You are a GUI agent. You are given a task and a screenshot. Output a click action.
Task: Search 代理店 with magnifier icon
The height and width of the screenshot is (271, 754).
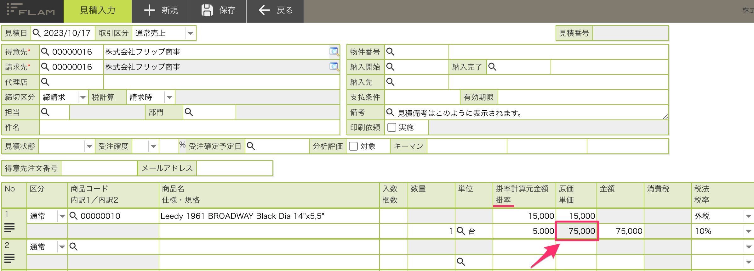pyautogui.click(x=45, y=82)
